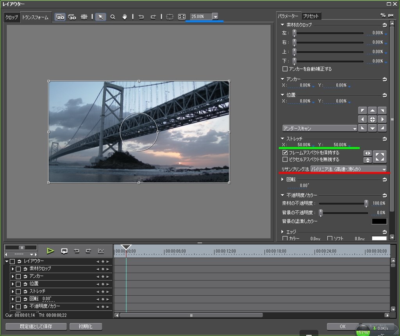Screen dimensions: 400x336
Task: Snap layout to the right-middle position
Action: pos(382,119)
